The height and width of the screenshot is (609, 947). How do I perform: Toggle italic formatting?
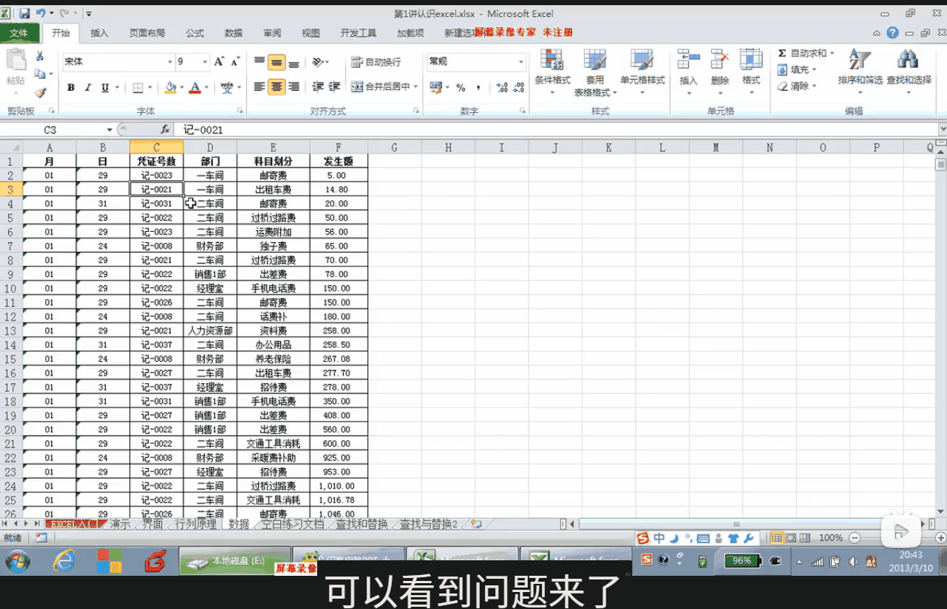[x=88, y=88]
